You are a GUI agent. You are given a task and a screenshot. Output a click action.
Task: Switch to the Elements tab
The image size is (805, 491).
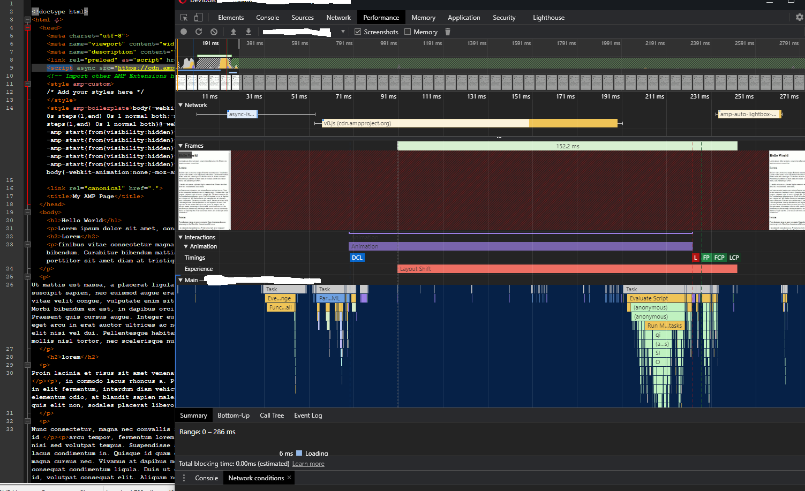231,17
